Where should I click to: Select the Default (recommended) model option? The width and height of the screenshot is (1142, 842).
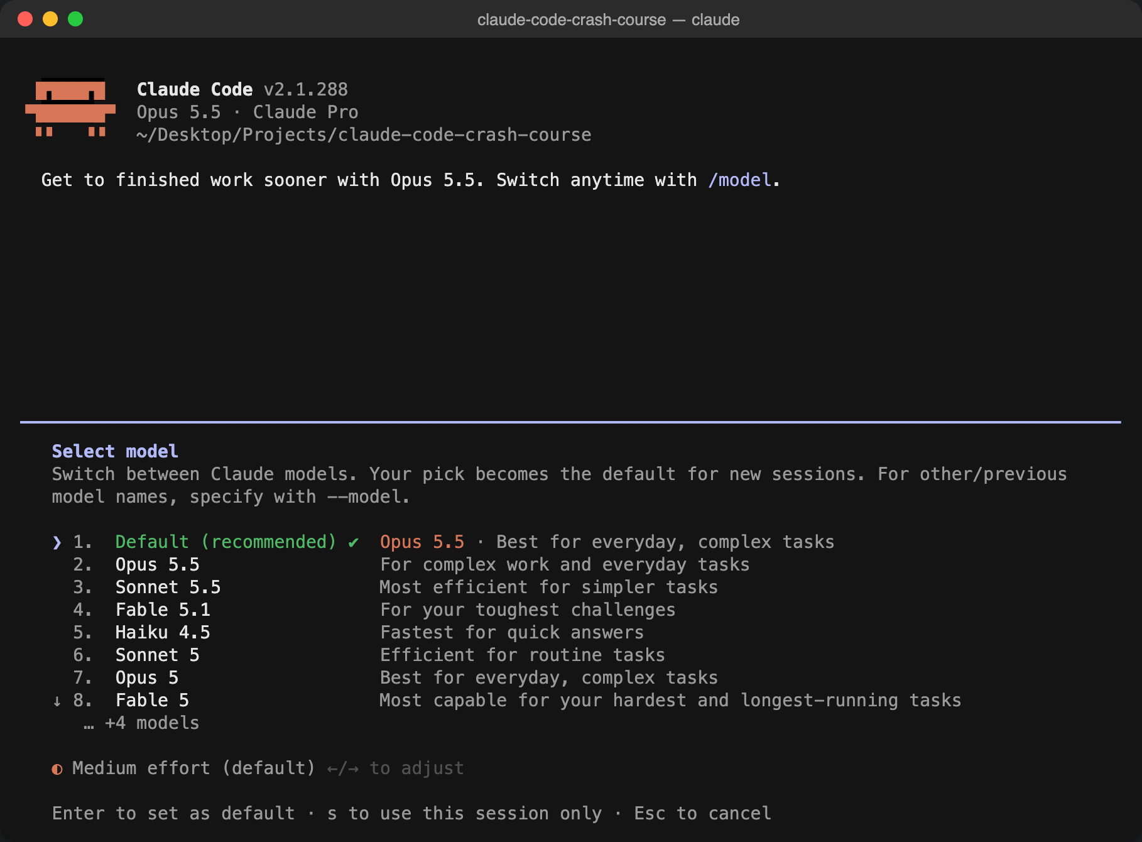click(x=226, y=542)
